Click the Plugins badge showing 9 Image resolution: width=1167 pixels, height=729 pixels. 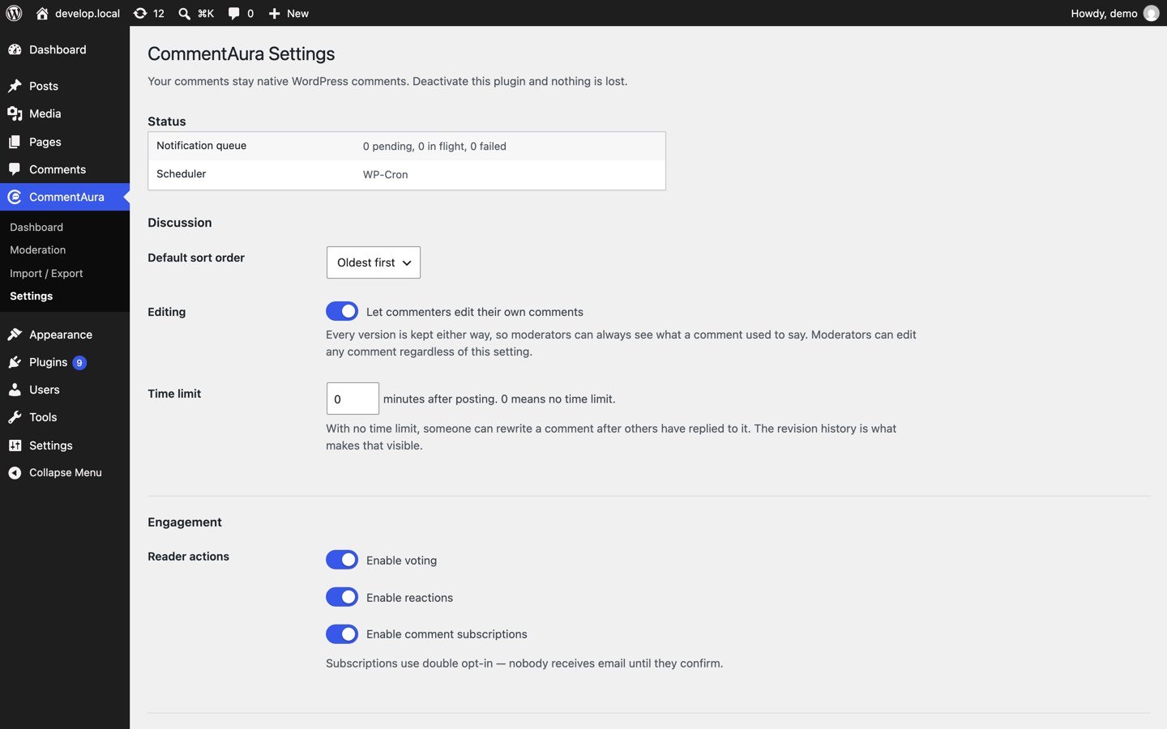coord(79,363)
